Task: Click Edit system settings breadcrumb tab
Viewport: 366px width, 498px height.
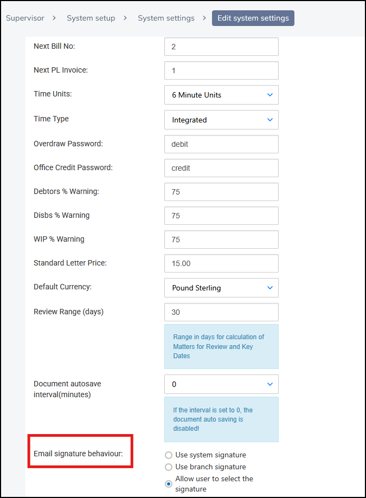Action: (x=253, y=18)
